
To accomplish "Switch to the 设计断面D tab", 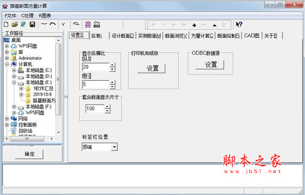I will 123,36.
